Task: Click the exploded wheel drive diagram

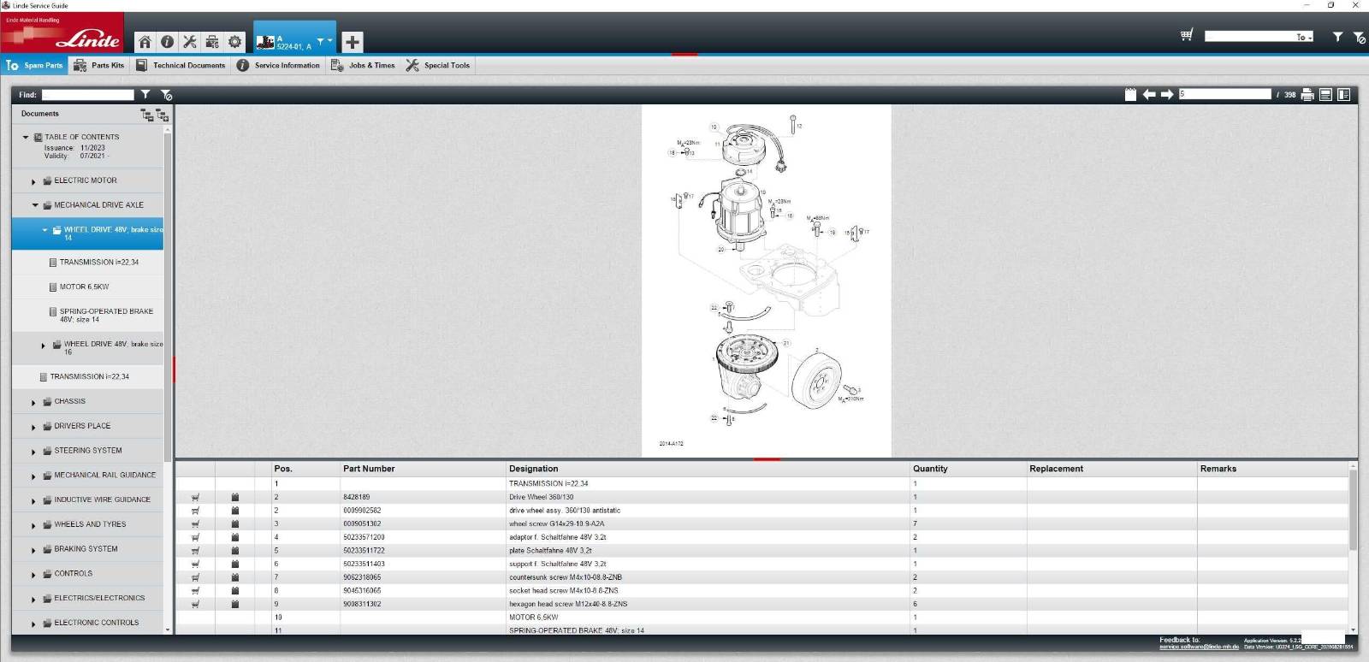Action: (767, 281)
